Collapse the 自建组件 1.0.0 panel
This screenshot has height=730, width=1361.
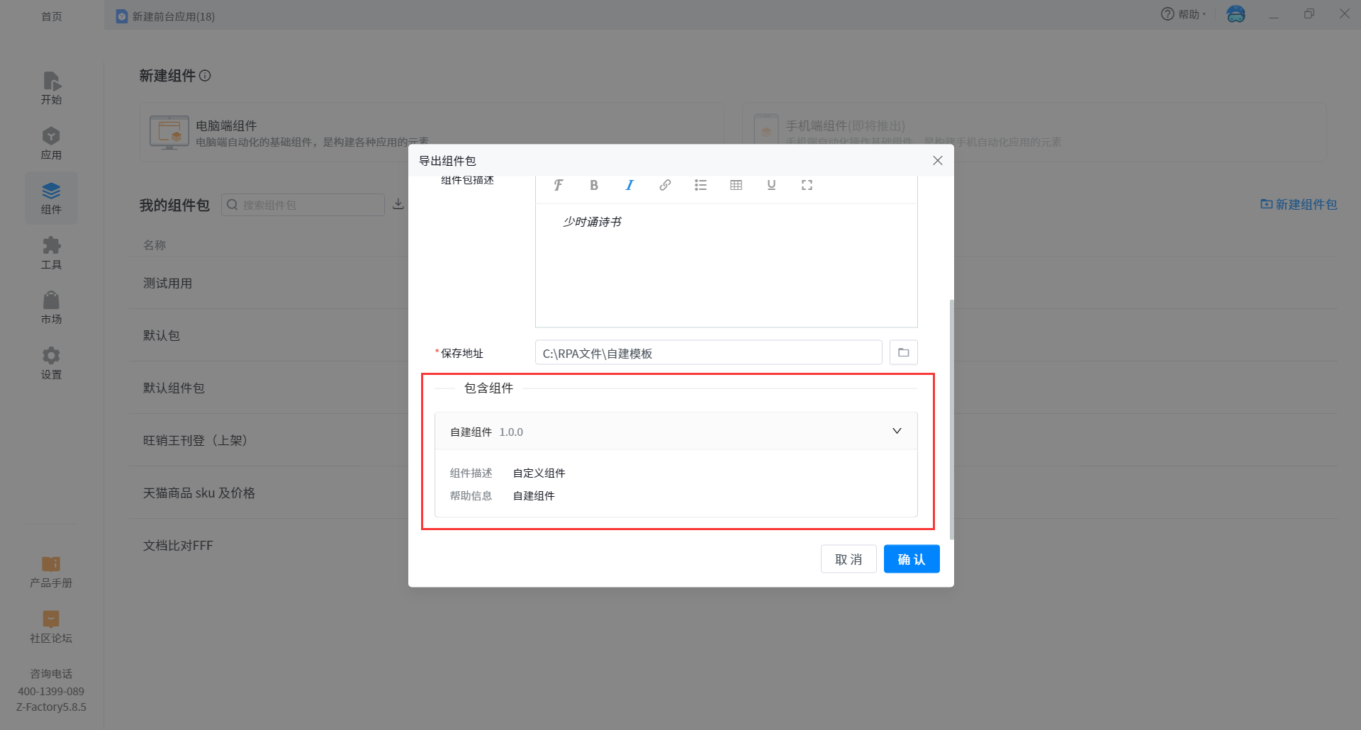click(897, 431)
